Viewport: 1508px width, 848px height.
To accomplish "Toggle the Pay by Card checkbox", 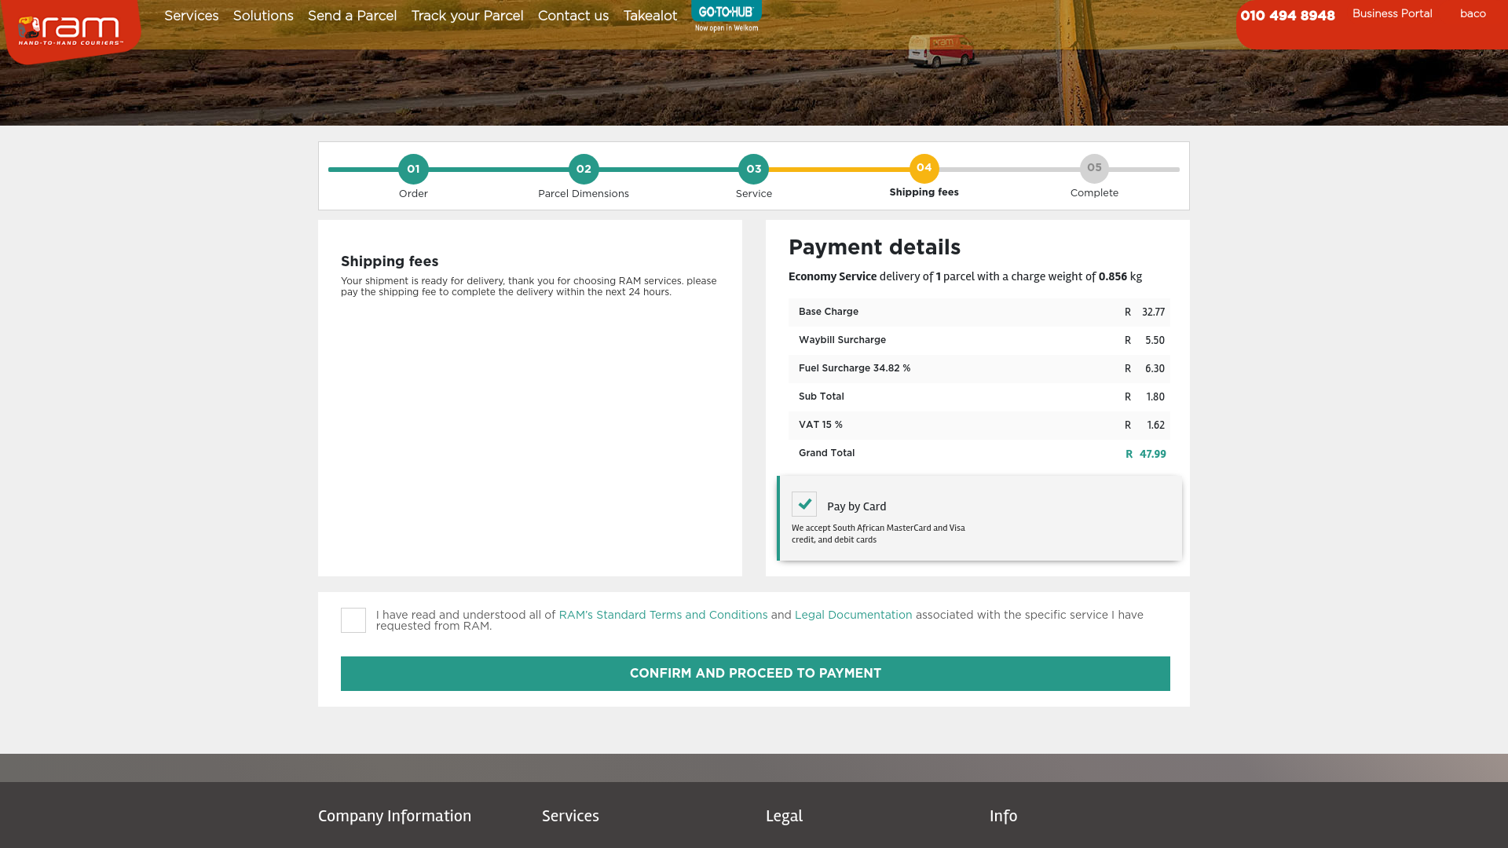I will (x=804, y=504).
